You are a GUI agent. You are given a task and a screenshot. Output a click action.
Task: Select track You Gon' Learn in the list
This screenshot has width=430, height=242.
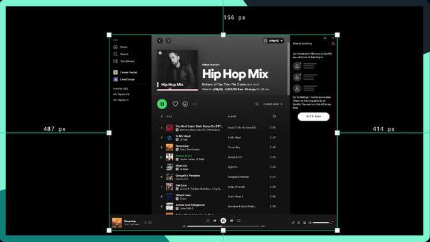pos(200,126)
